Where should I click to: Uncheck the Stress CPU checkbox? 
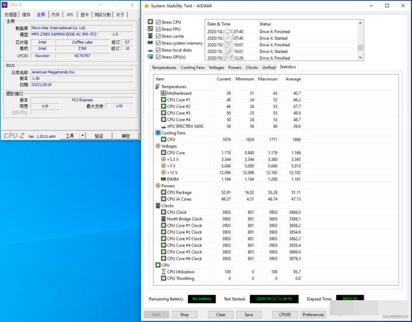pos(158,22)
